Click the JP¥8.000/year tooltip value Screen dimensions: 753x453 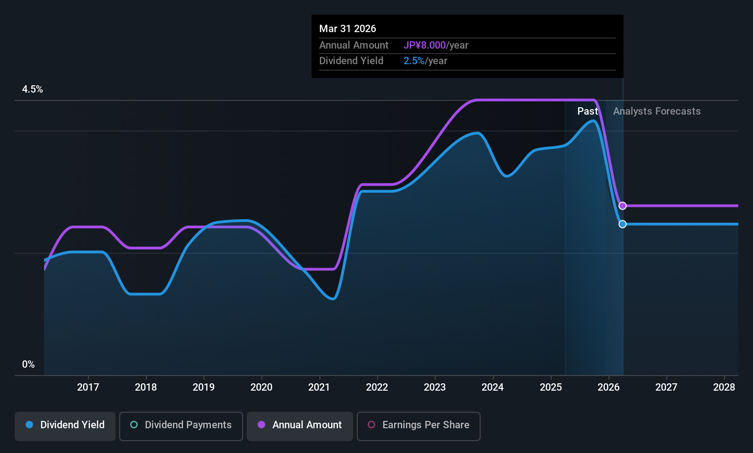436,45
